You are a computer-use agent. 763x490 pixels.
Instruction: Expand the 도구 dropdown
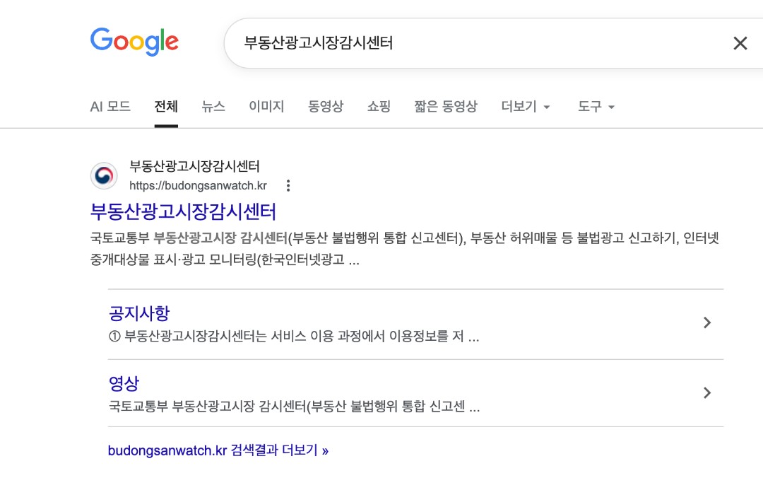(596, 106)
